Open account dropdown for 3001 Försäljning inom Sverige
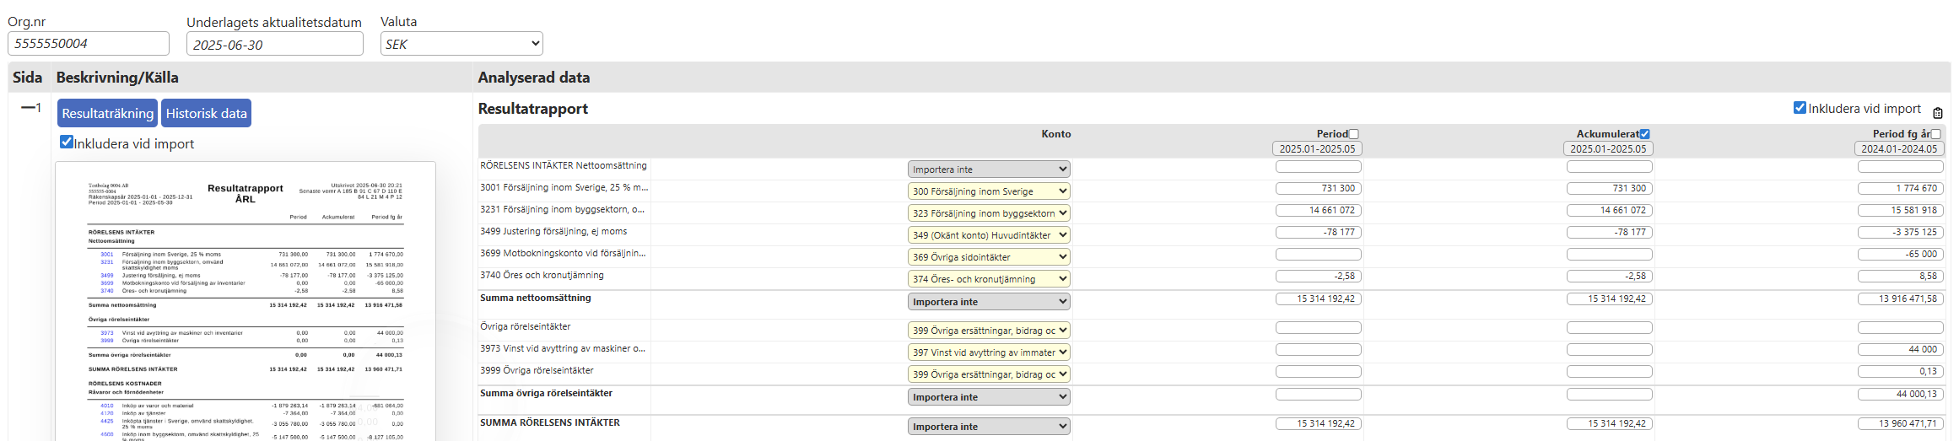Image resolution: width=1959 pixels, height=441 pixels. coord(989,191)
